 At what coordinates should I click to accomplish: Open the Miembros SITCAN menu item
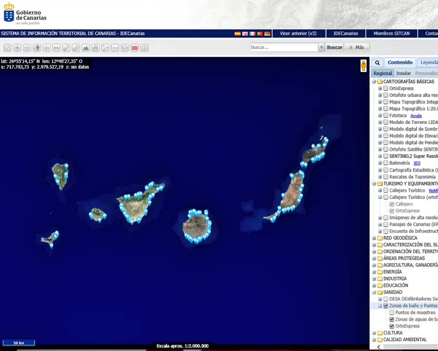392,33
